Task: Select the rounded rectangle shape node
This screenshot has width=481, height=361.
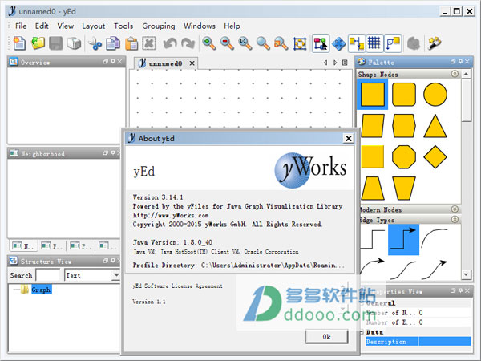Action: (x=404, y=94)
